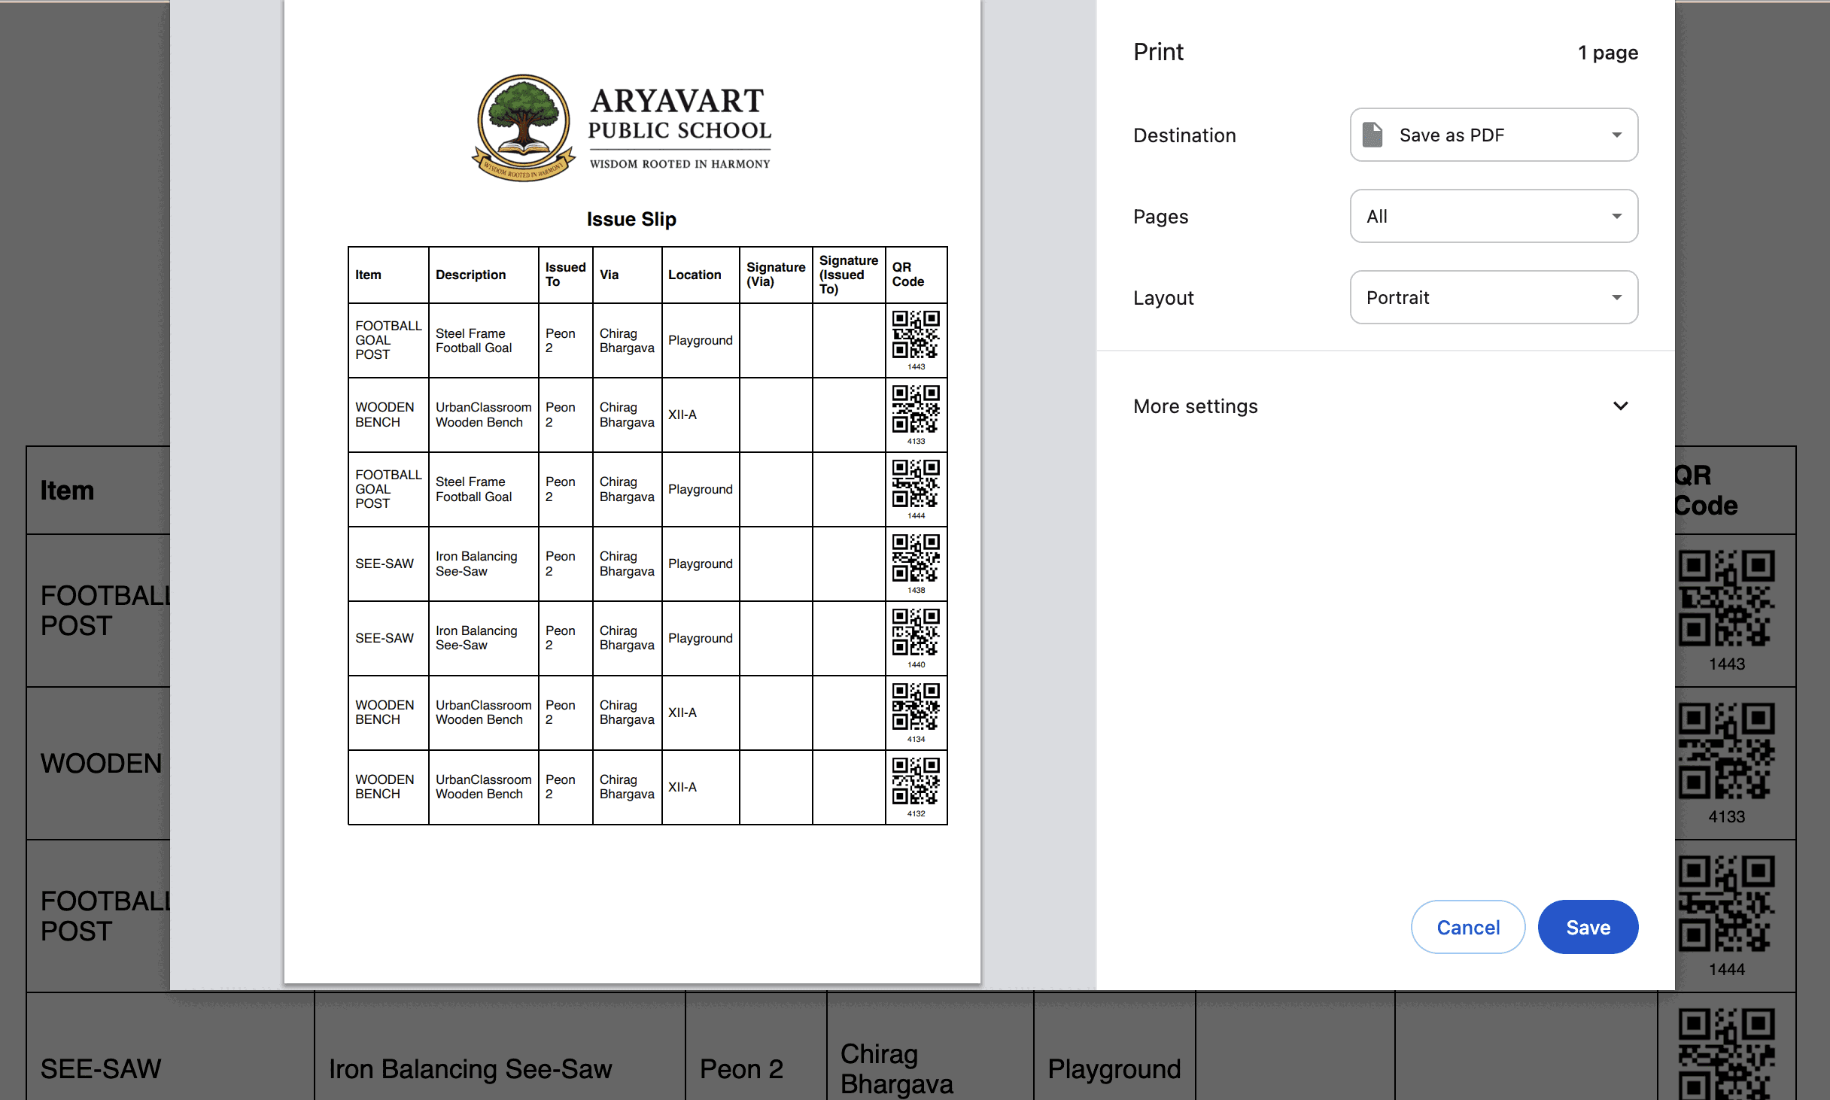Click background page QR code labeled 1444

[1726, 904]
